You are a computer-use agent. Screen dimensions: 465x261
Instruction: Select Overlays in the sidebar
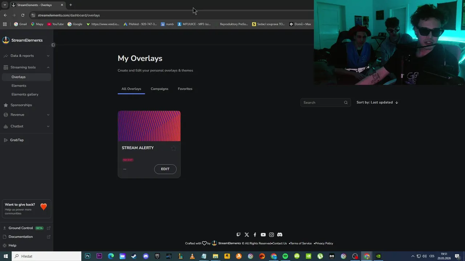tap(27, 77)
